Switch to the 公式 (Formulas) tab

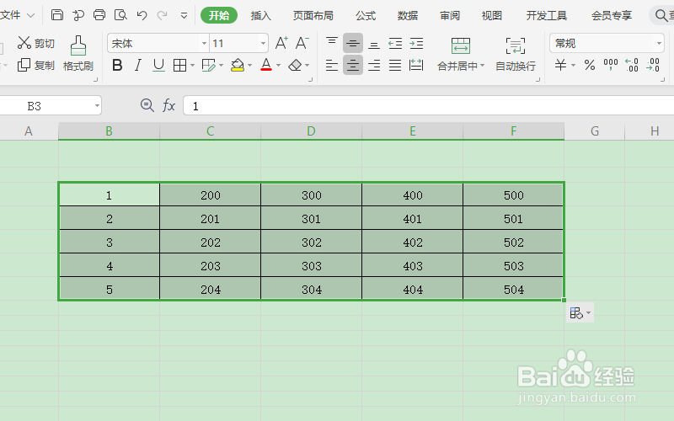[x=366, y=16]
